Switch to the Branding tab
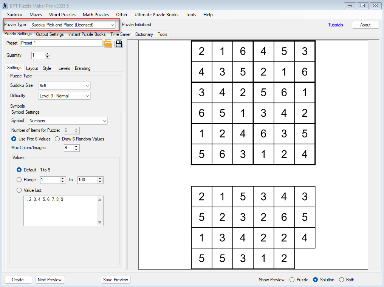Image resolution: width=384 pixels, height=287 pixels. coord(82,68)
